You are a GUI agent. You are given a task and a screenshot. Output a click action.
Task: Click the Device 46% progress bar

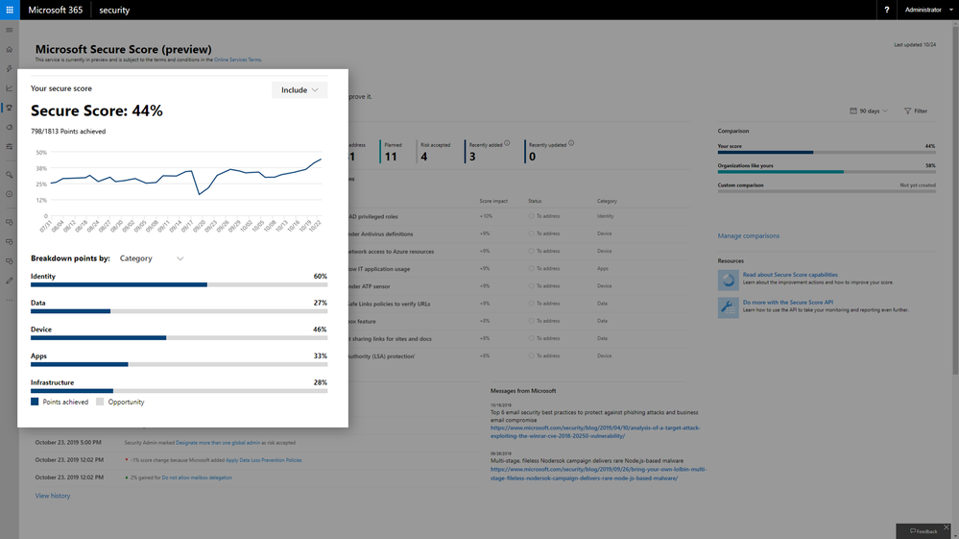coord(179,338)
